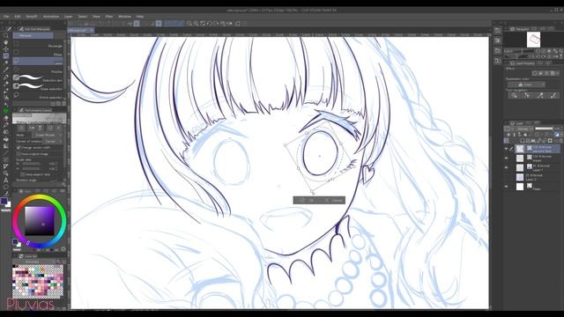Open the Expression color dropdown
Screen dimensions: 564x317
[526, 85]
